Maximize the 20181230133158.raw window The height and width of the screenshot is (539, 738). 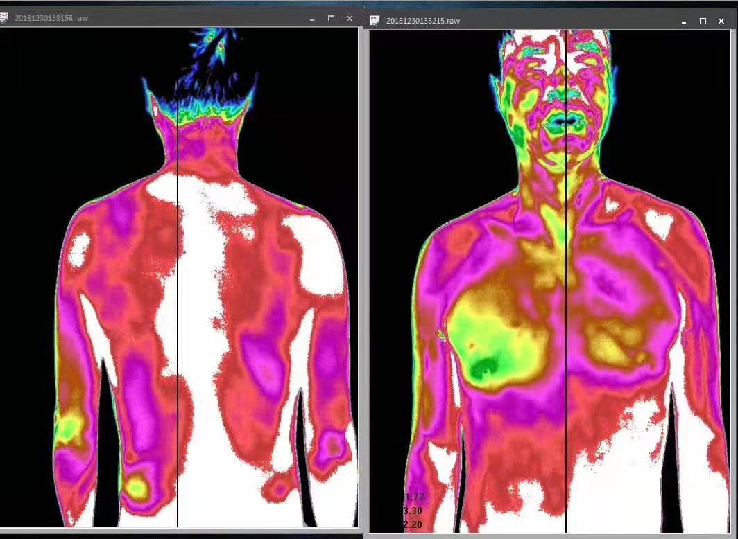(x=331, y=19)
